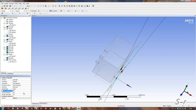196x110 pixels.
Task: Click the Select mode button
Action: point(28,6)
